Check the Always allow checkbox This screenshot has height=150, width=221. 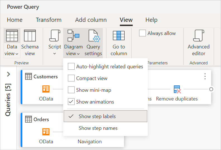[x=142, y=33]
